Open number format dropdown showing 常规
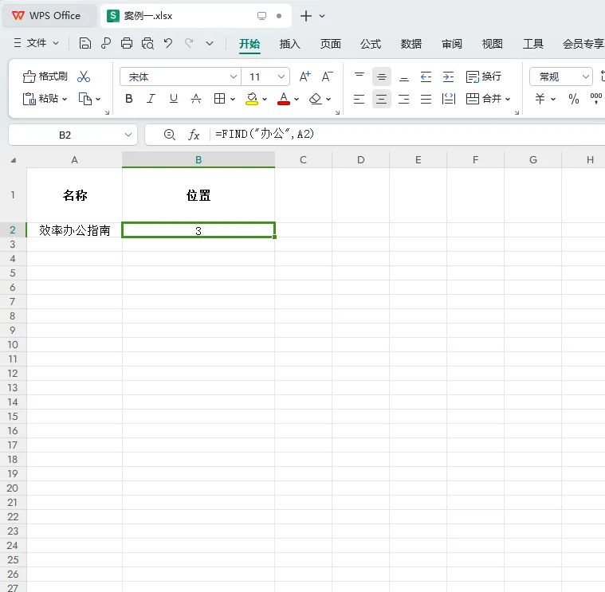Screen dimensions: 605x592 (x=561, y=76)
